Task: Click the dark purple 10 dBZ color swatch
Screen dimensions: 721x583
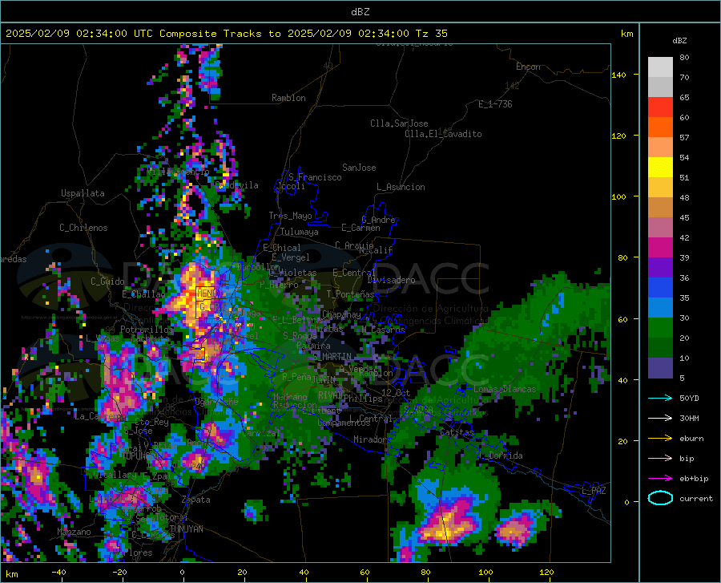Action: tap(660, 367)
